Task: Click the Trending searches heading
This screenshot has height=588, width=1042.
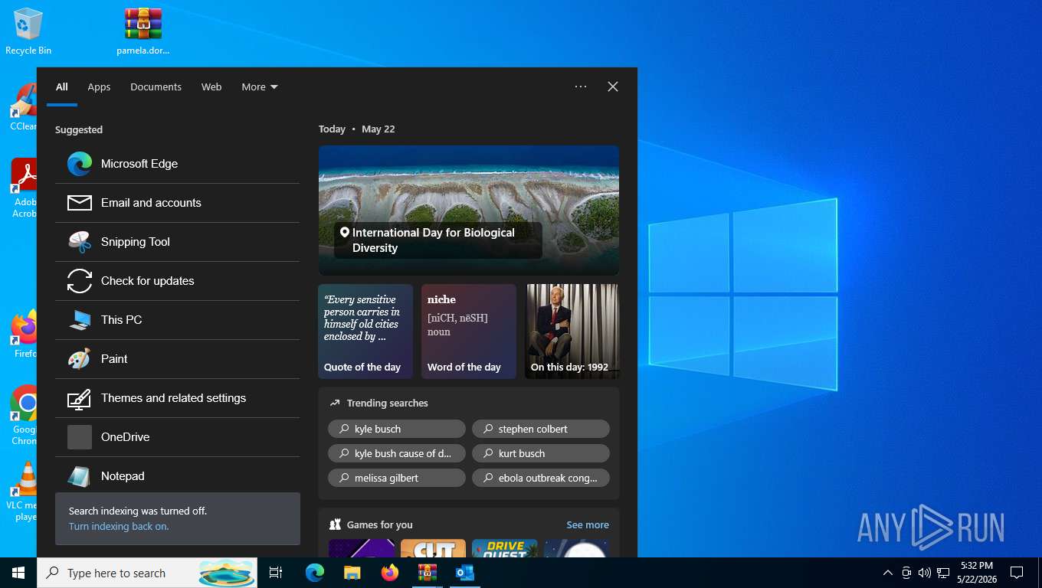Action: coord(387,403)
